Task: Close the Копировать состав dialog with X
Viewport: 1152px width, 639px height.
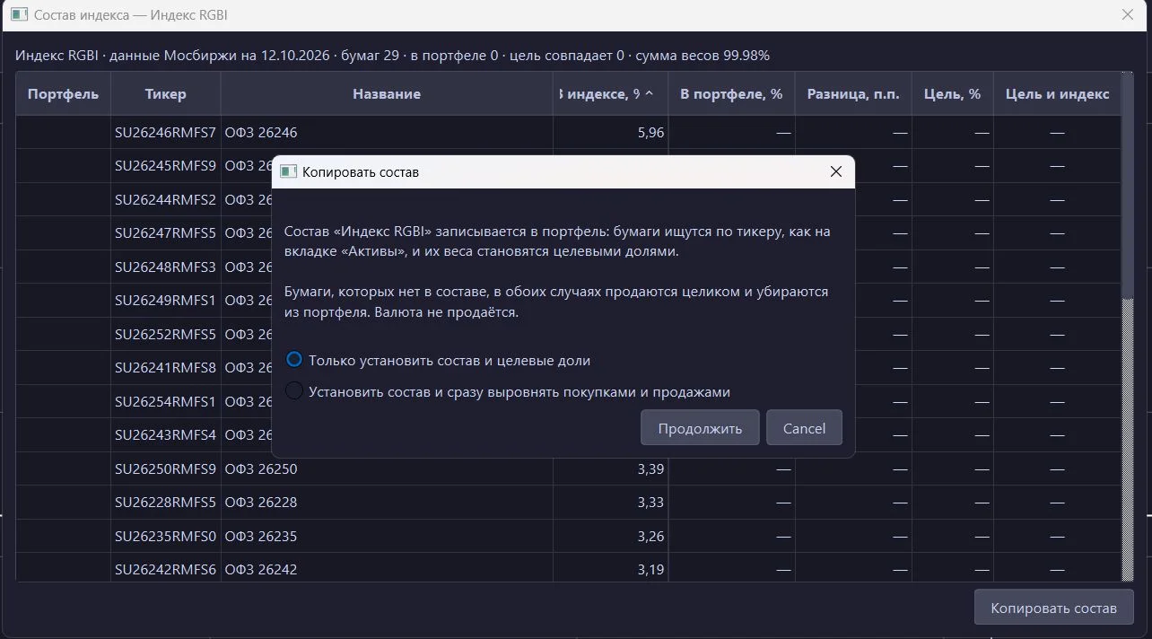Action: tap(836, 171)
